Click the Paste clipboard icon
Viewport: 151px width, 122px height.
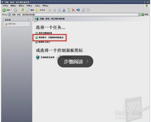(69, 10)
